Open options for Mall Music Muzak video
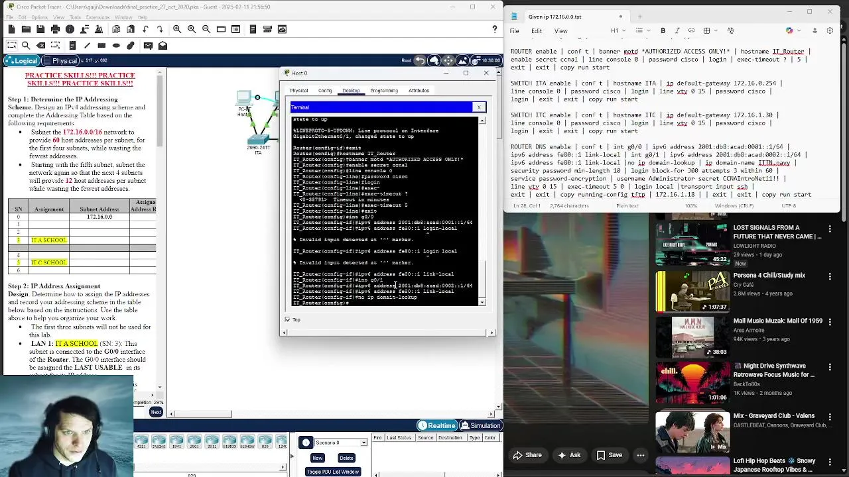This screenshot has height=477, width=849. (829, 321)
